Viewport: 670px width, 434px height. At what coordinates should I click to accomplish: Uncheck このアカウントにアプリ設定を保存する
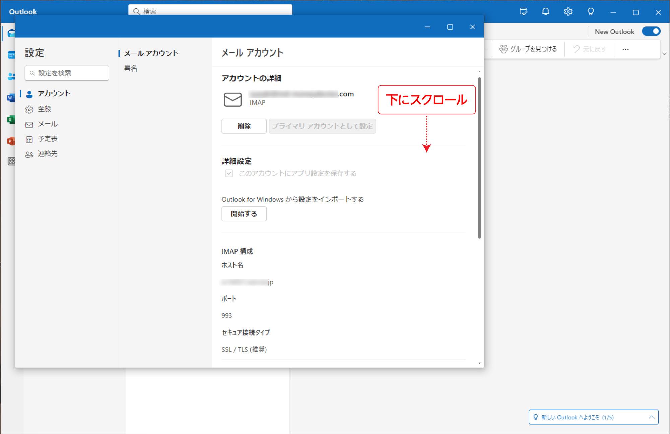[x=229, y=173]
